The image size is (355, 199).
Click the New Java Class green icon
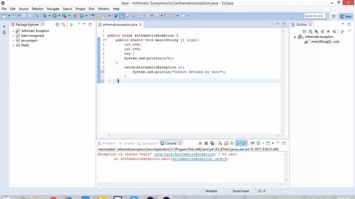click(82, 16)
